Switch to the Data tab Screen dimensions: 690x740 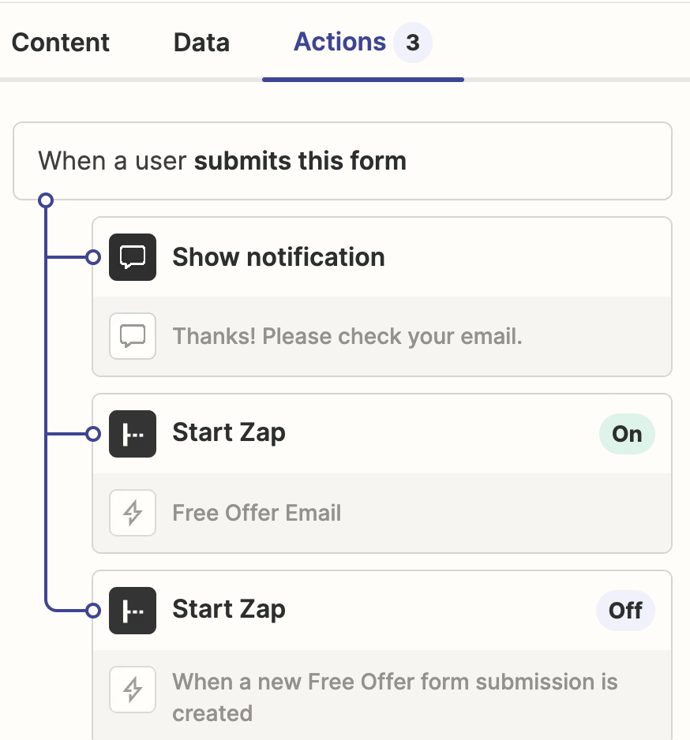[x=201, y=42]
